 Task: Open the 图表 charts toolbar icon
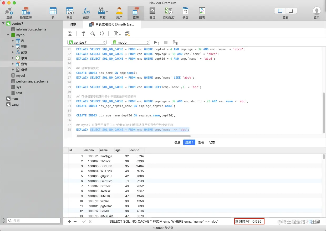(x=202, y=13)
